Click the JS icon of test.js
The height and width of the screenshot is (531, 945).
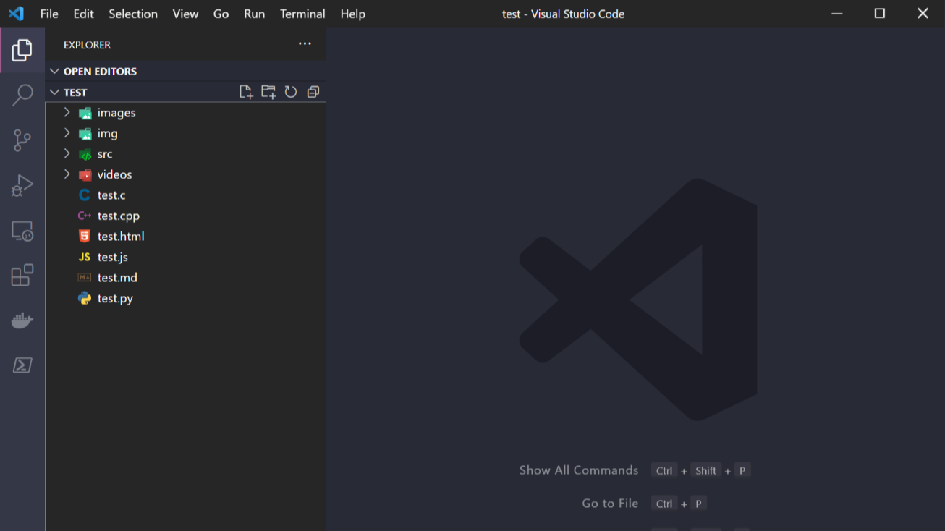click(85, 257)
